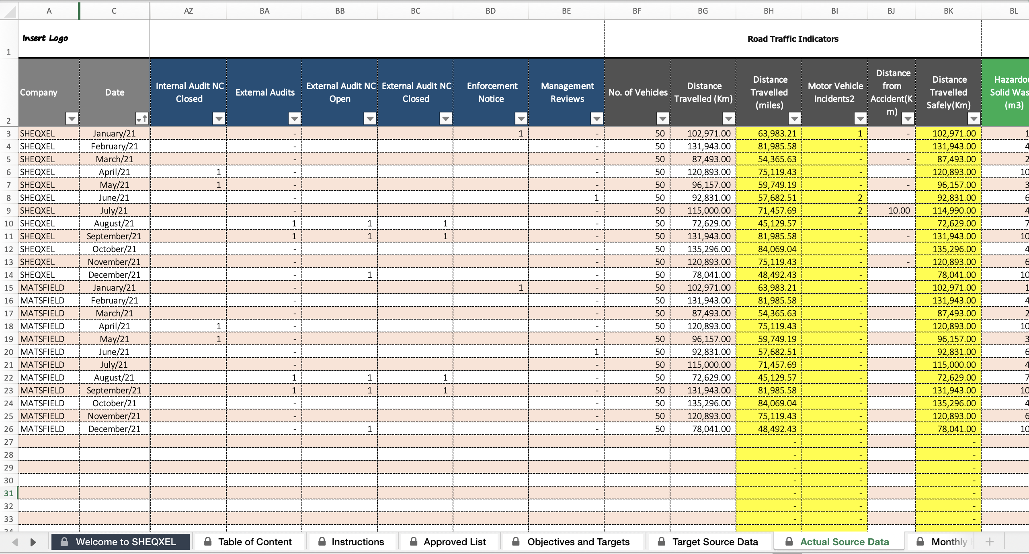Select column AZ header
Viewport: 1029px width, 554px height.
pos(188,11)
